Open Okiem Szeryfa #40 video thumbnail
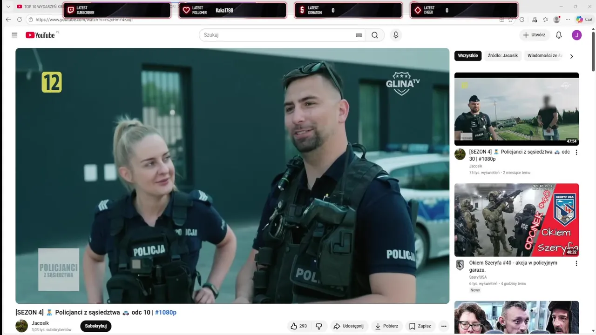596x335 pixels. tap(516, 220)
